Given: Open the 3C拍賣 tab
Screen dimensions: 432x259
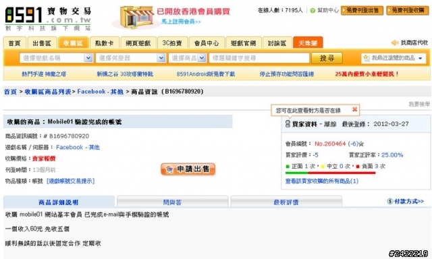Looking at the screenshot, I should coord(173,43).
